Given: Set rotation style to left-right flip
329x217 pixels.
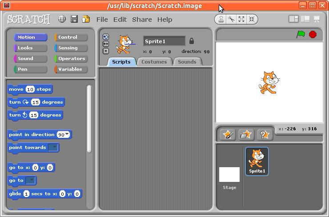Looking at the screenshot, I should pos(106,44).
